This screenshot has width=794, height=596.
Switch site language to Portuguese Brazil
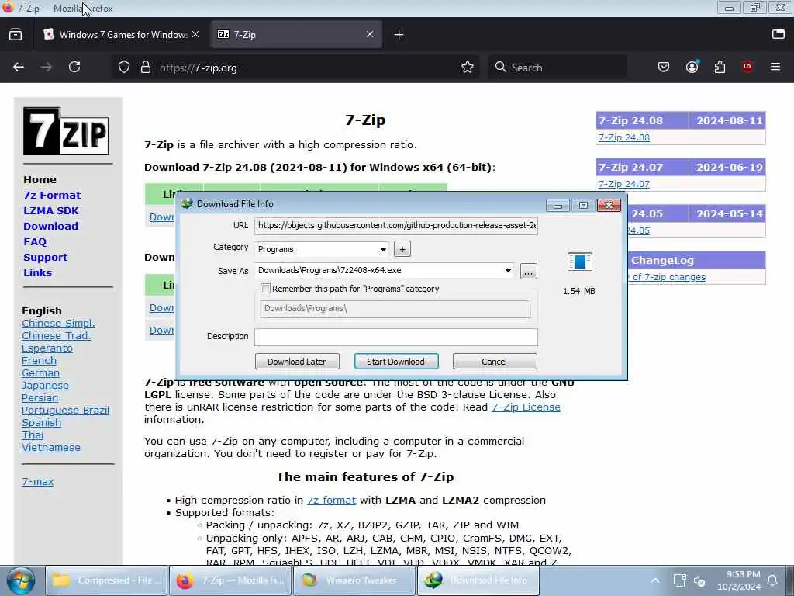(65, 410)
